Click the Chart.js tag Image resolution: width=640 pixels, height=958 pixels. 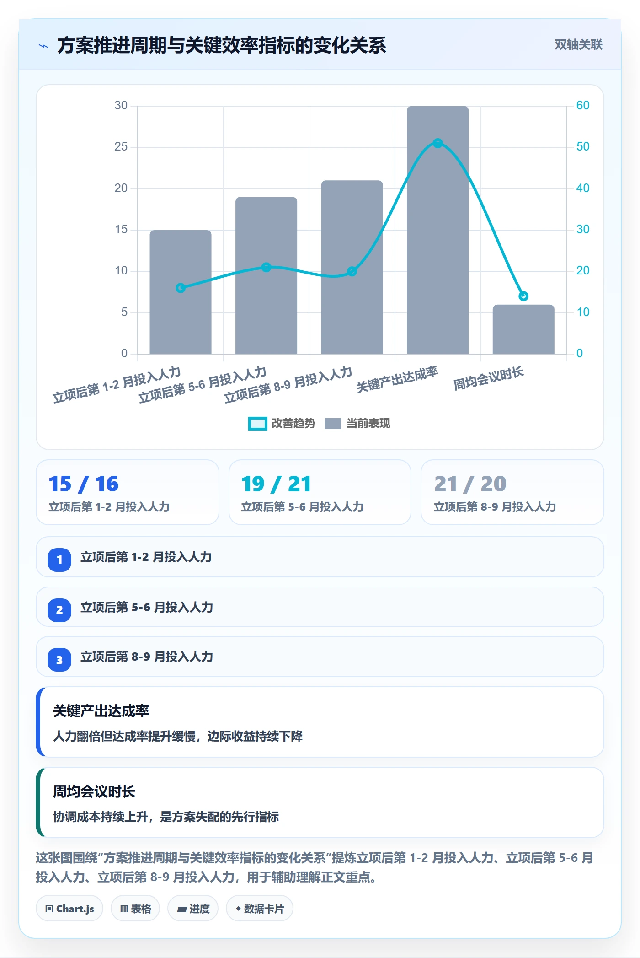[x=69, y=909]
